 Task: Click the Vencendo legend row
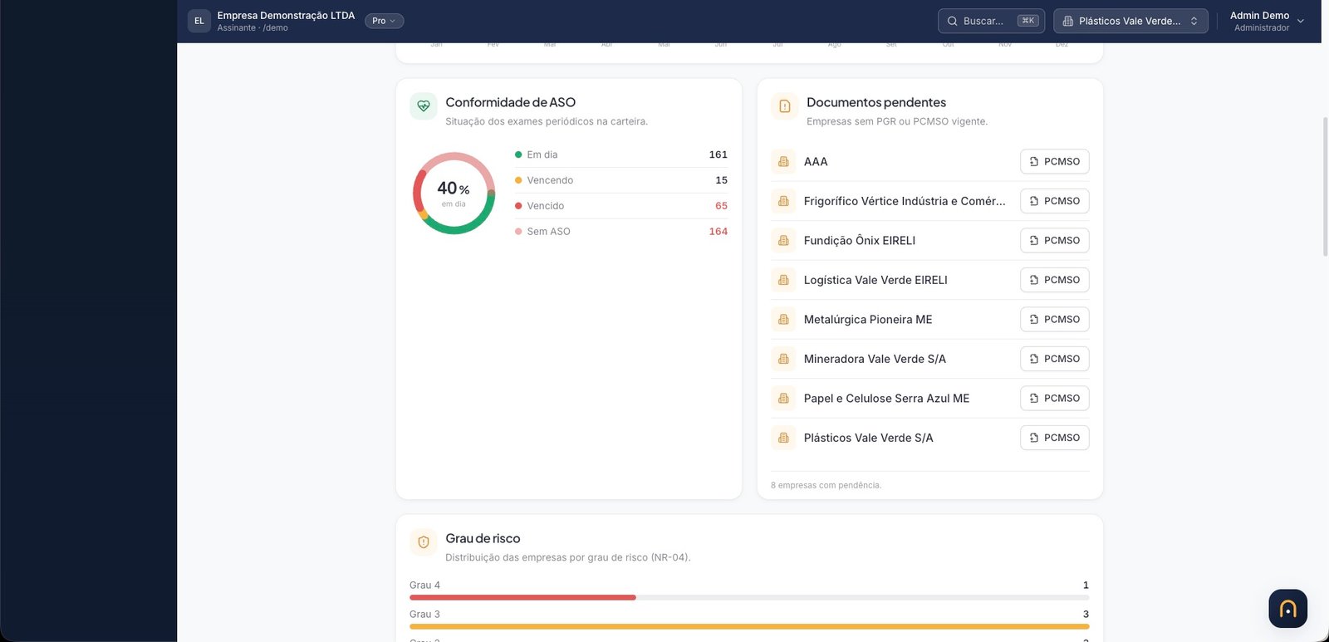tap(621, 180)
